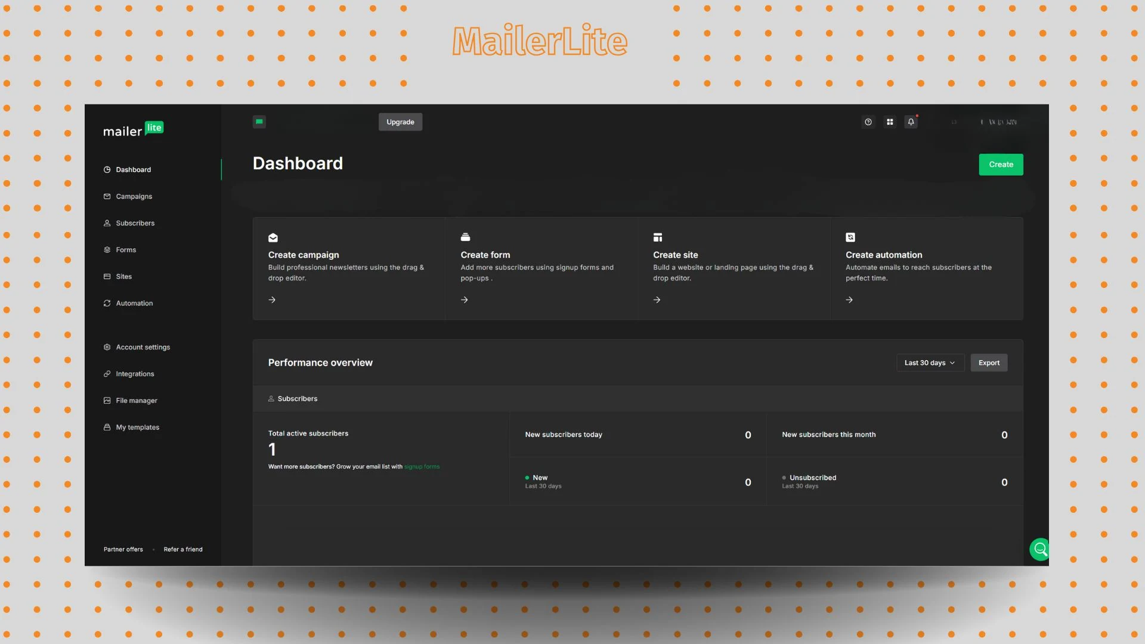Screen dimensions: 1145x644
Task: Select Forms in the left navigation
Action: (126, 250)
